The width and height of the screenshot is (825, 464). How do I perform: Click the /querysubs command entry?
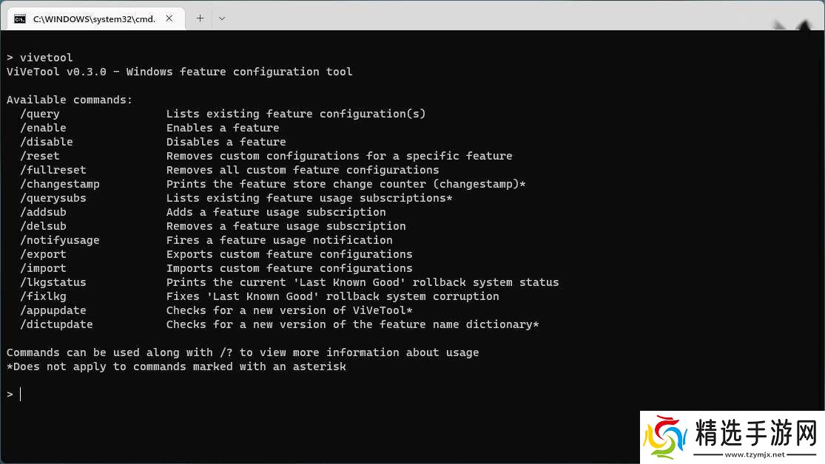(x=53, y=198)
